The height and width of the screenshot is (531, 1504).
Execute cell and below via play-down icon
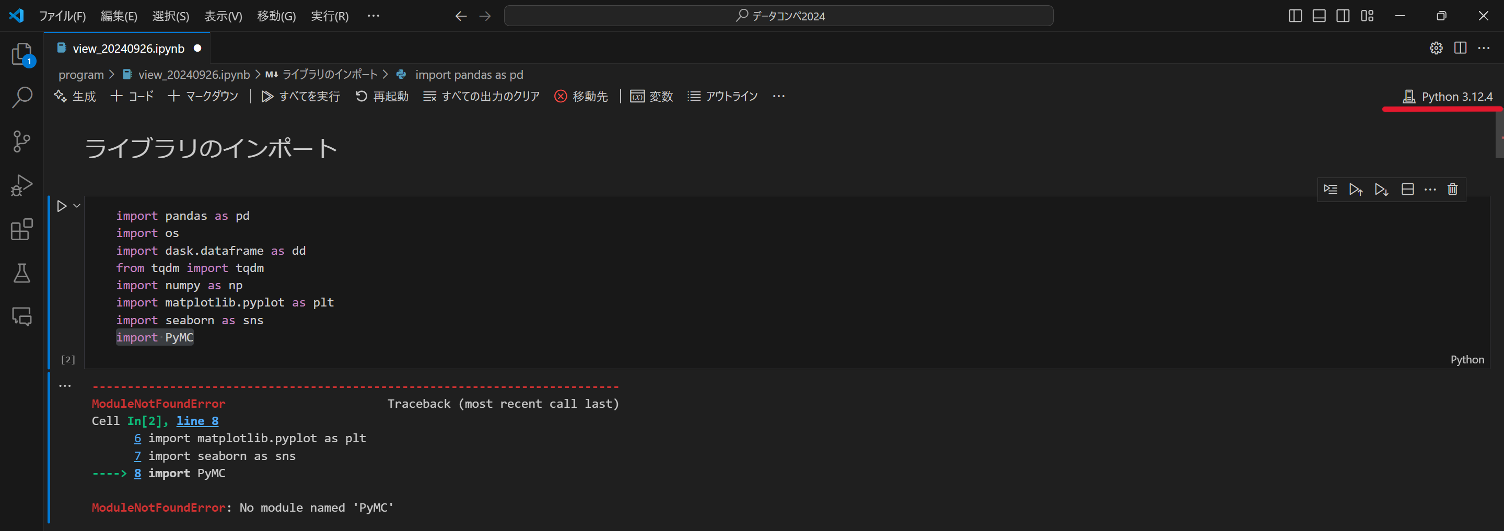click(1381, 189)
